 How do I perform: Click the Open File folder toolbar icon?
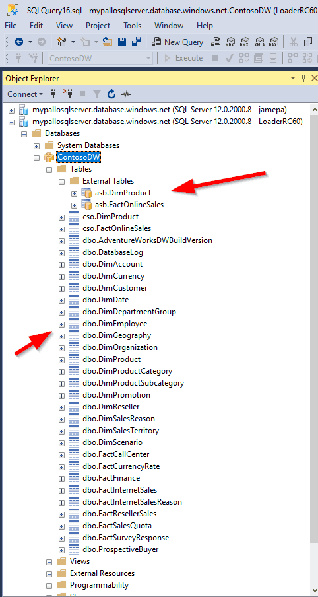click(108, 42)
